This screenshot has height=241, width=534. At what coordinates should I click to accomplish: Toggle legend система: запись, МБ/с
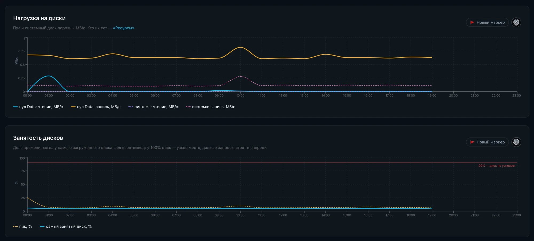tap(210, 107)
